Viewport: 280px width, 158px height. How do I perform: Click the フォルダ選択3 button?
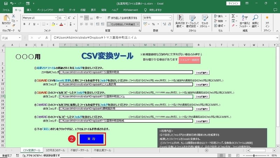[202, 97]
